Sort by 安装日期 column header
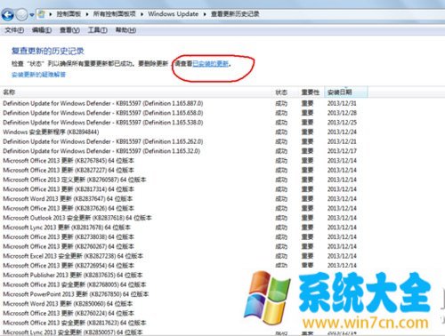 346,92
